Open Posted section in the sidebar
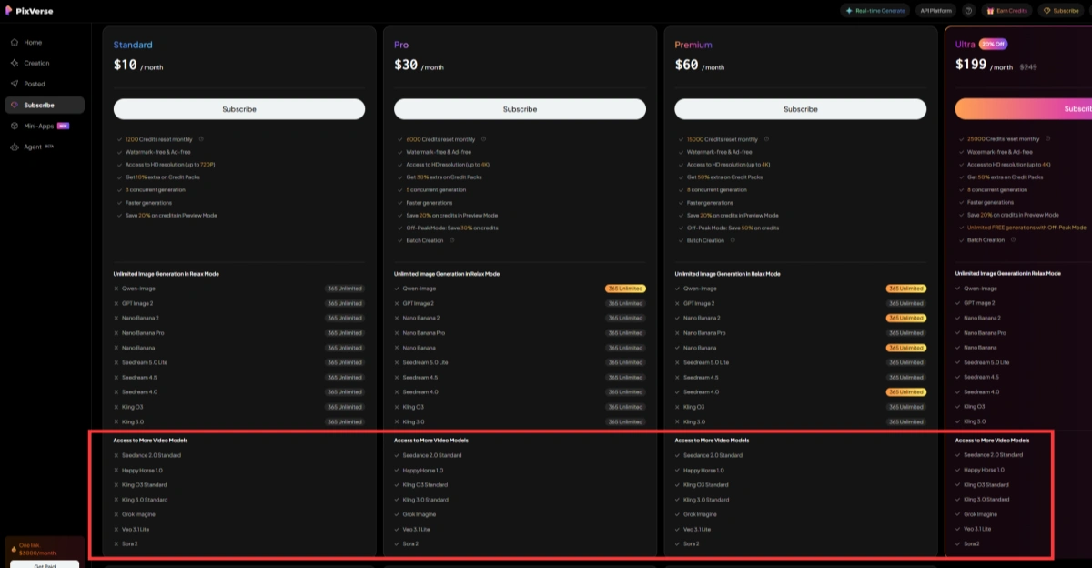This screenshot has width=1092, height=568. click(45, 84)
